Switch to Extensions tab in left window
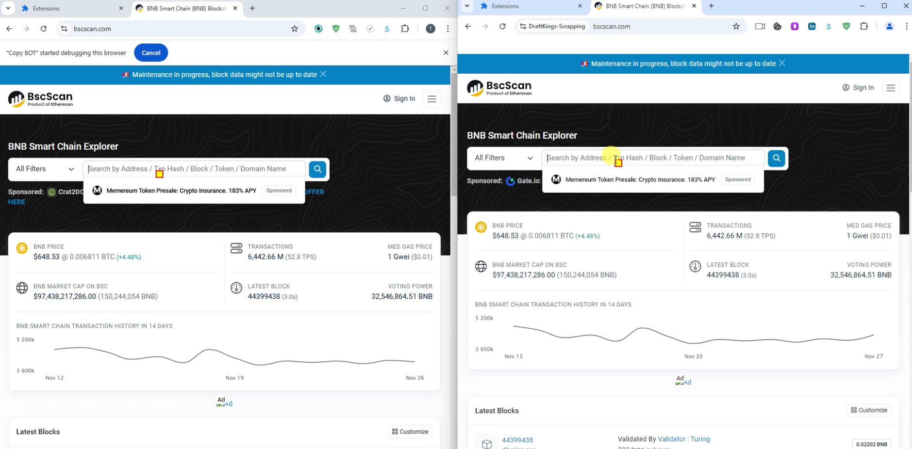This screenshot has width=912, height=449. tap(72, 8)
